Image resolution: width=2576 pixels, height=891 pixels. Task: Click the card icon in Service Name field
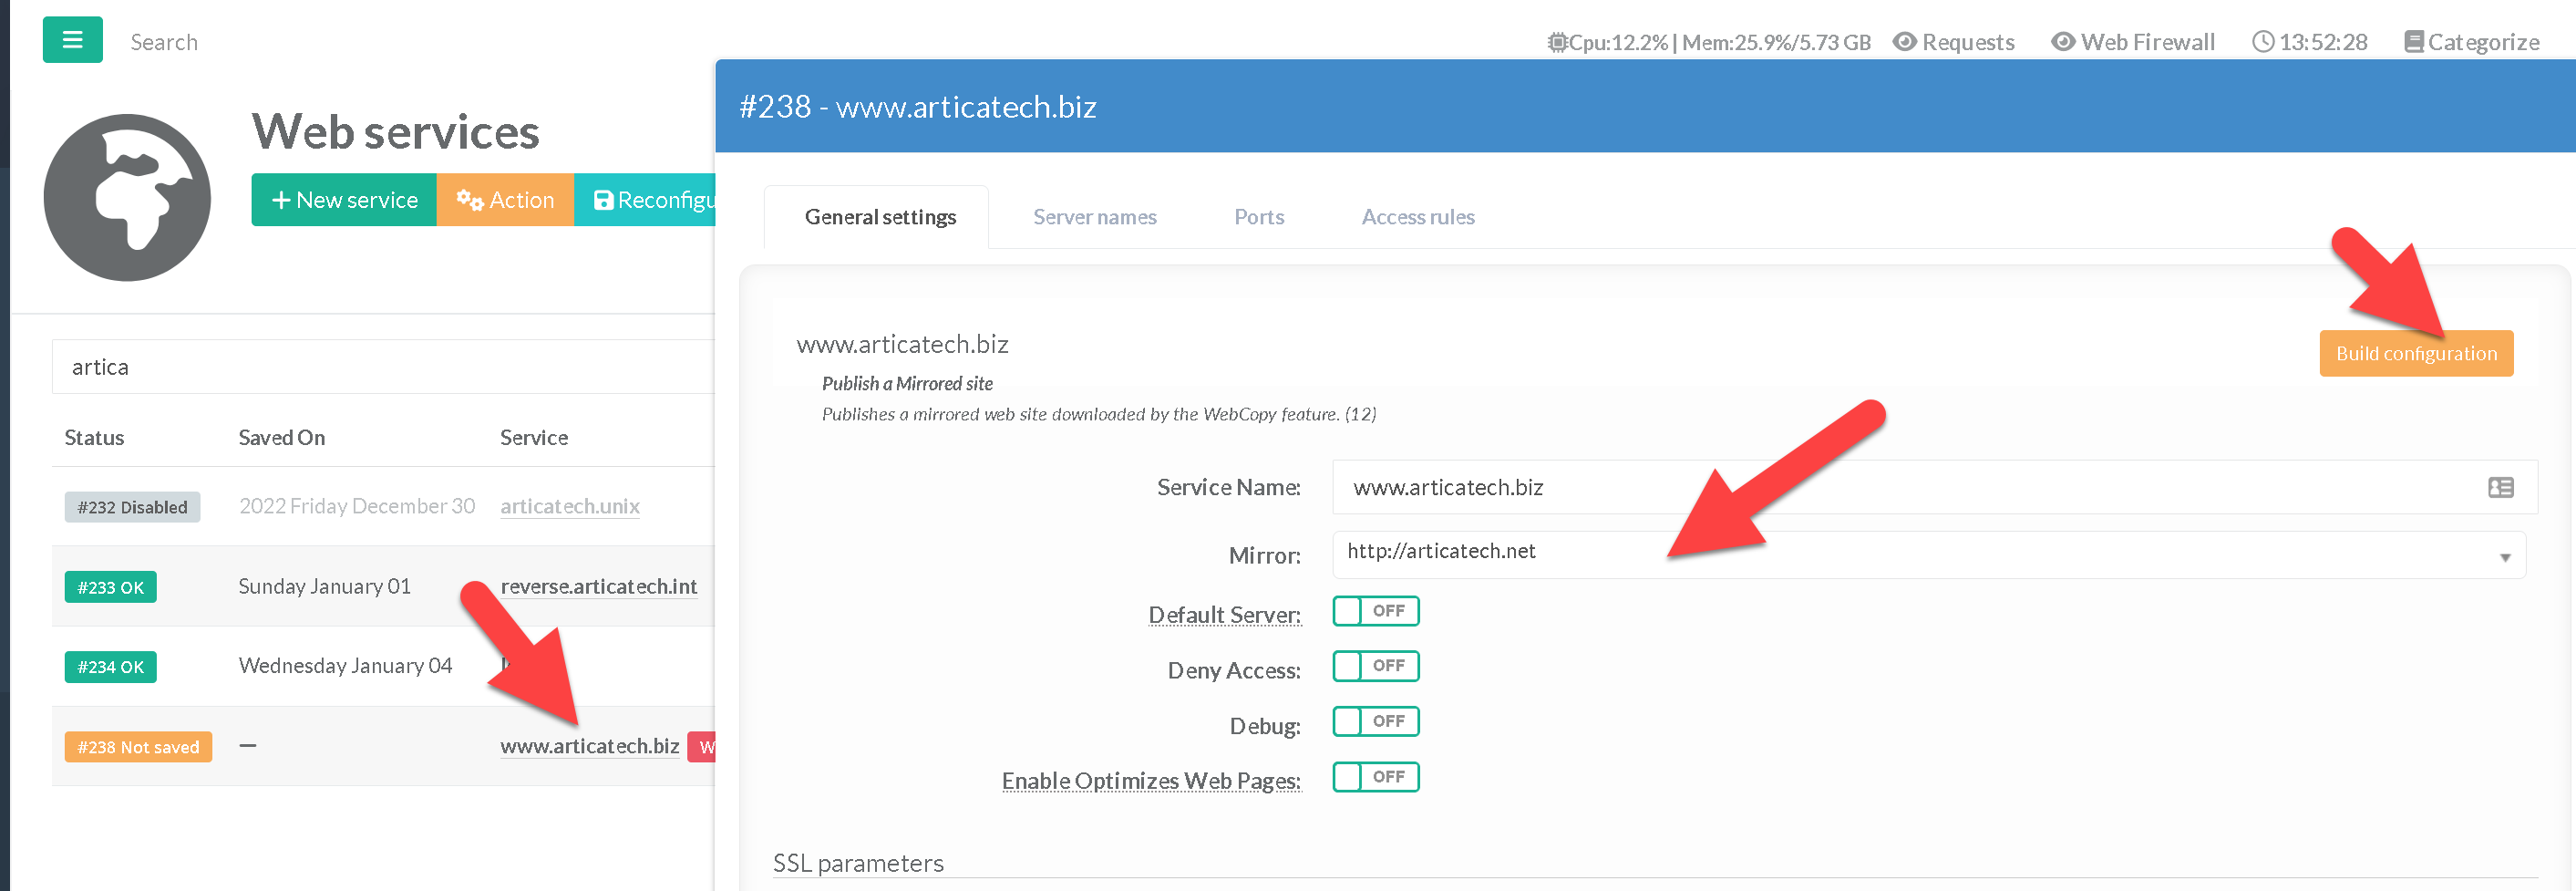point(2500,487)
